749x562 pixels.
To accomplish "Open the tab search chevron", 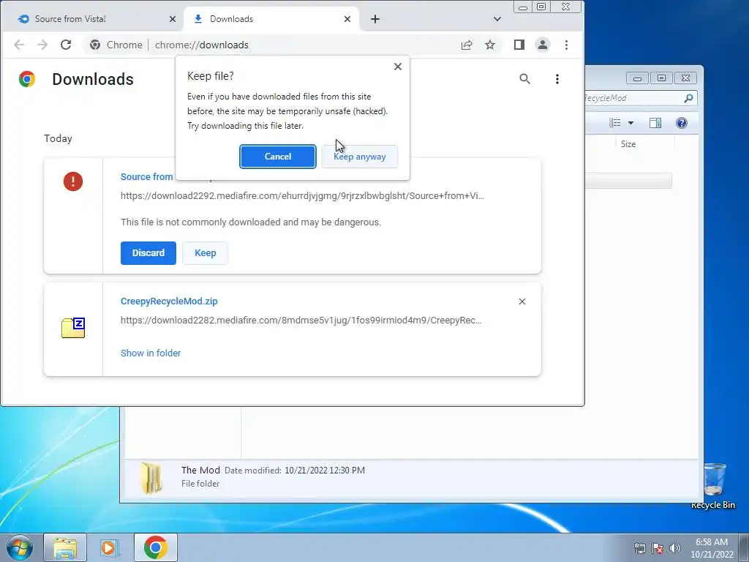I will tap(497, 19).
